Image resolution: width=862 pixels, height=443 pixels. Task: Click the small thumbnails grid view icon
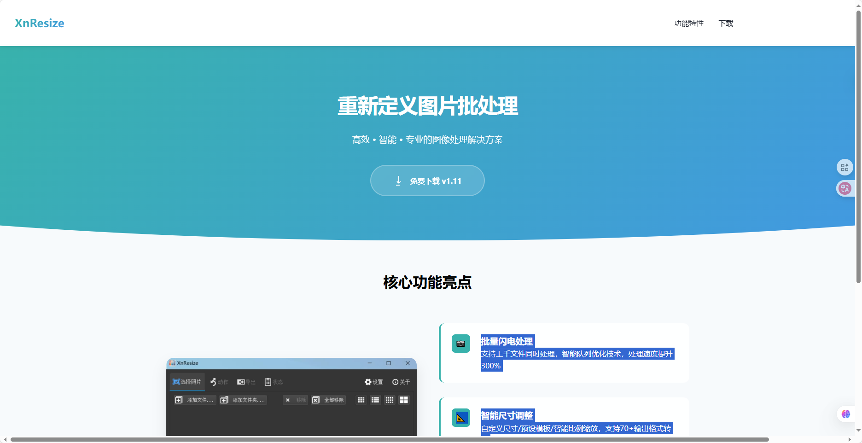click(x=361, y=400)
